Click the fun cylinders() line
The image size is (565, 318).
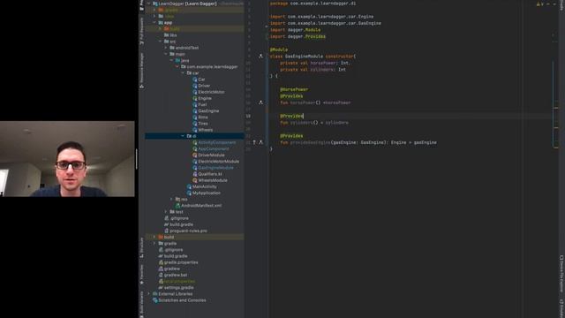point(314,123)
